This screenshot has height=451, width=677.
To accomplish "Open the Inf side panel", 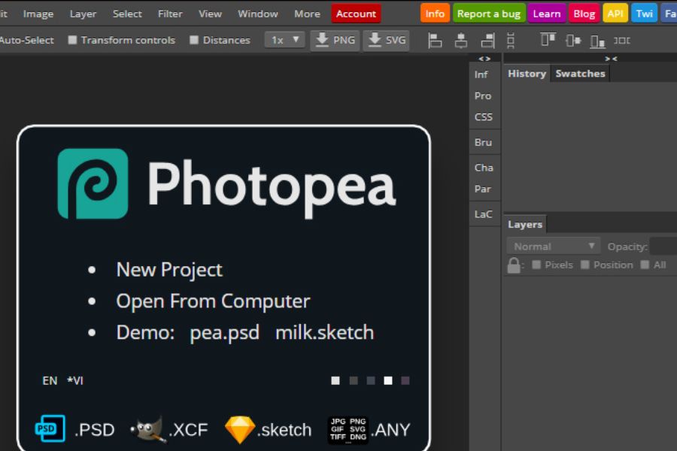I will click(x=481, y=74).
